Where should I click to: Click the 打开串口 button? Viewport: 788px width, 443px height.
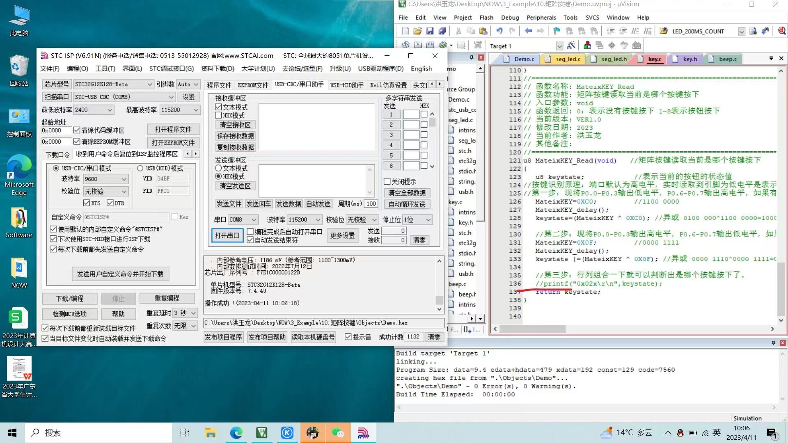click(227, 235)
